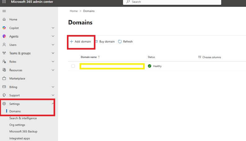Viewport: 246px width, 141px height.
Task: Select the Home label in sidebar
Action: pyautogui.click(x=13, y=20)
